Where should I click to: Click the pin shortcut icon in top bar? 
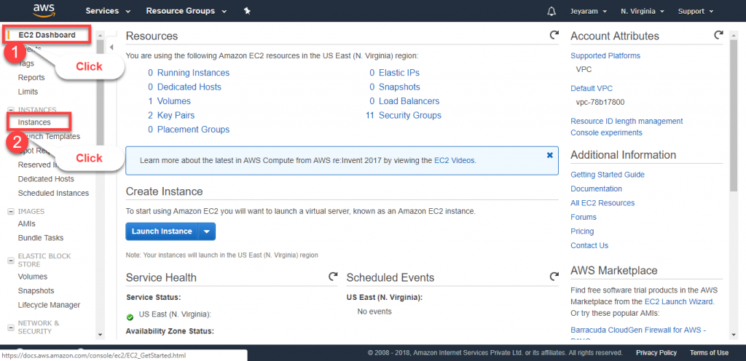tap(247, 11)
